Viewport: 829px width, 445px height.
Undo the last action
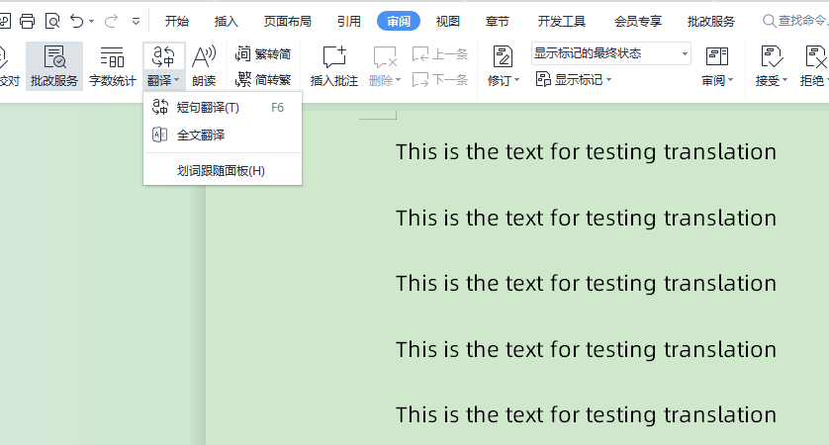point(76,21)
